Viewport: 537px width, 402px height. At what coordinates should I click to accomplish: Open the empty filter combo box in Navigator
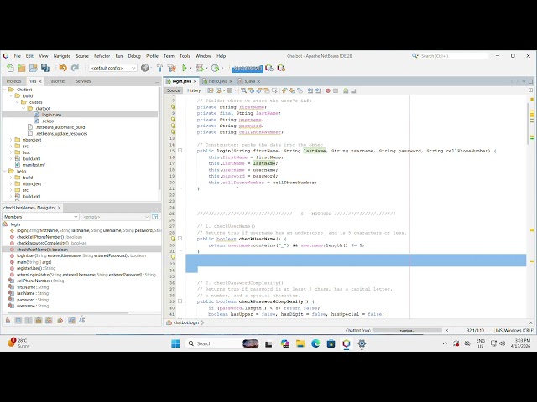coord(116,217)
